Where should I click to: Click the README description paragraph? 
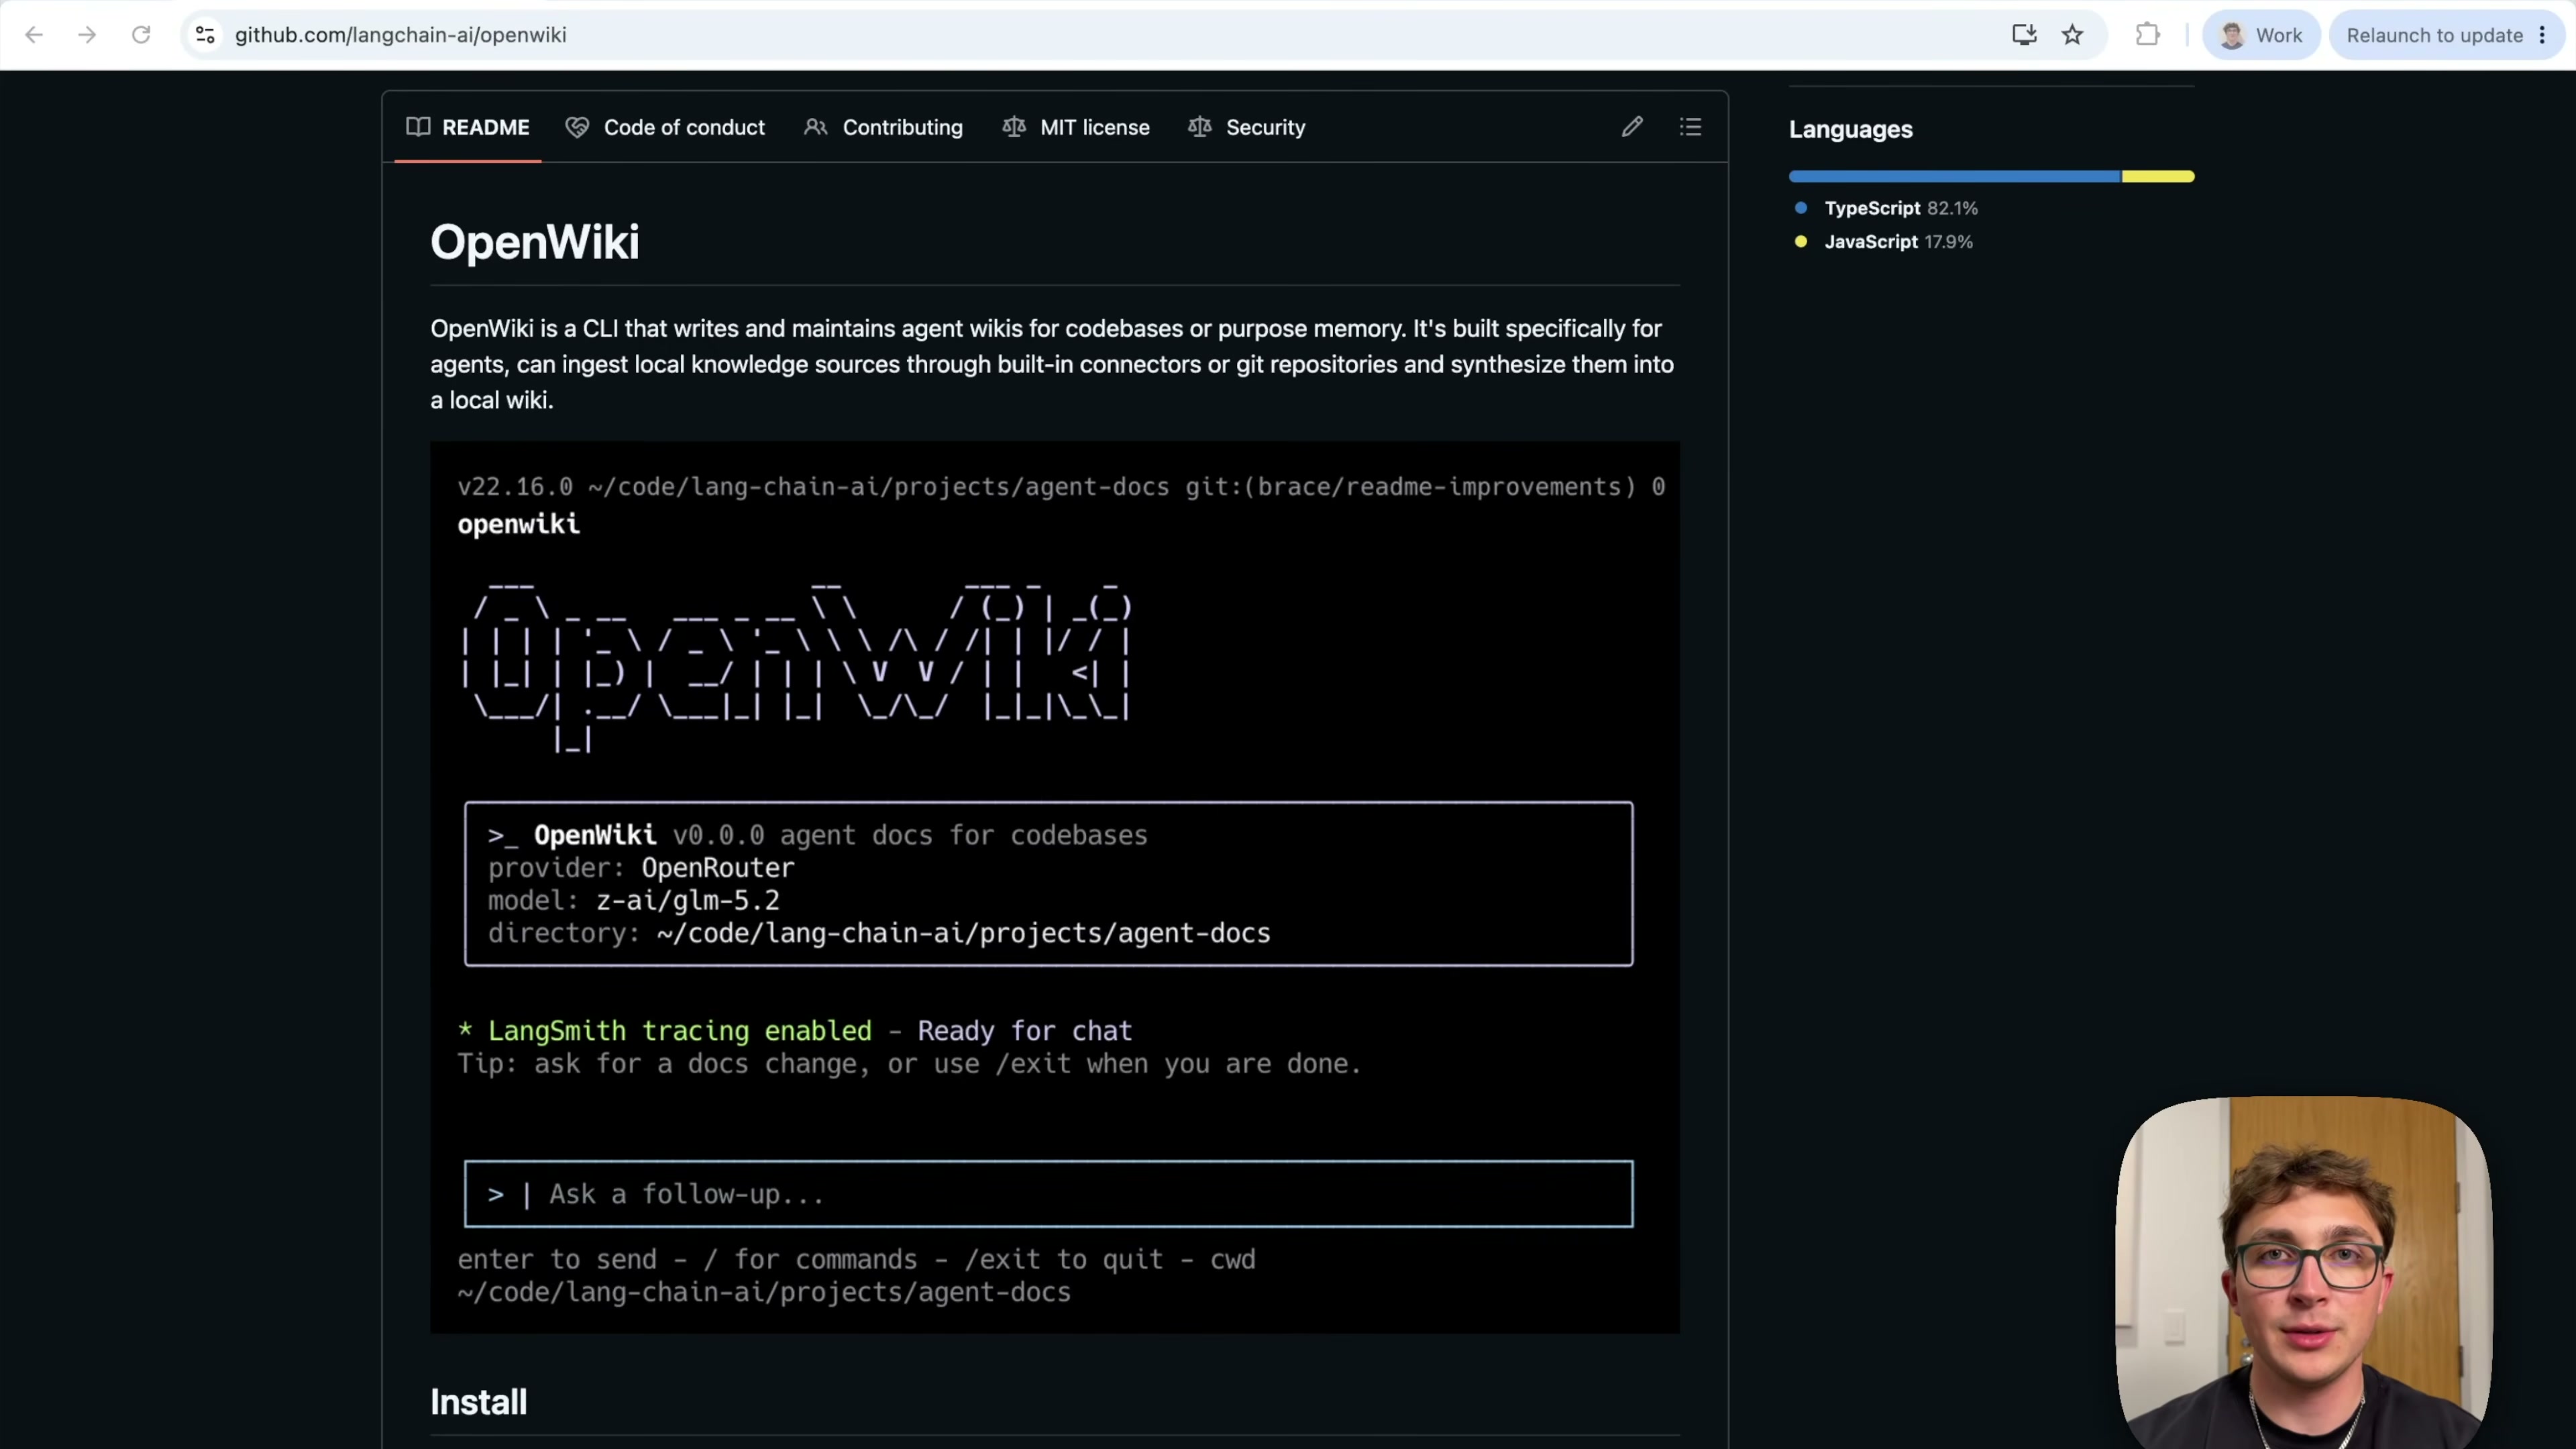pyautogui.click(x=1052, y=364)
